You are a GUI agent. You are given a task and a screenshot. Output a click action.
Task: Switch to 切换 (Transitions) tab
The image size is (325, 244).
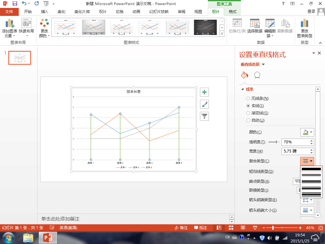click(x=120, y=12)
